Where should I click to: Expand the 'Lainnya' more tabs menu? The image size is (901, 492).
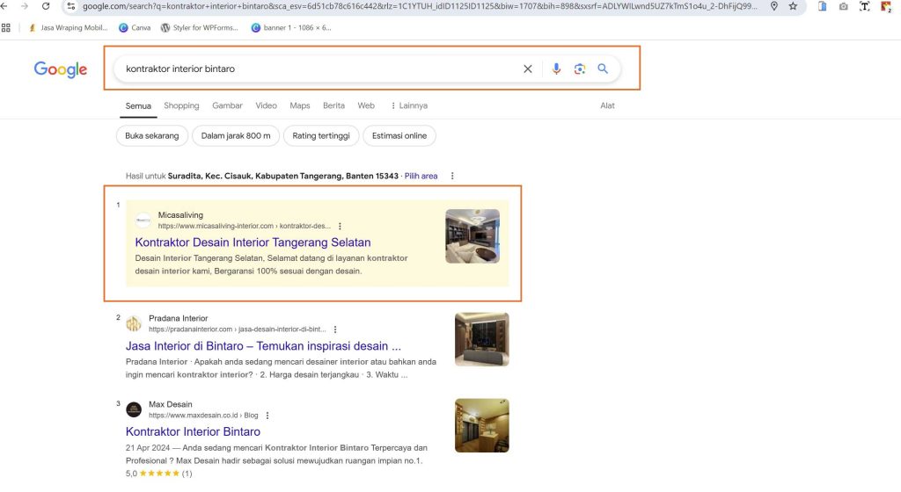click(408, 105)
